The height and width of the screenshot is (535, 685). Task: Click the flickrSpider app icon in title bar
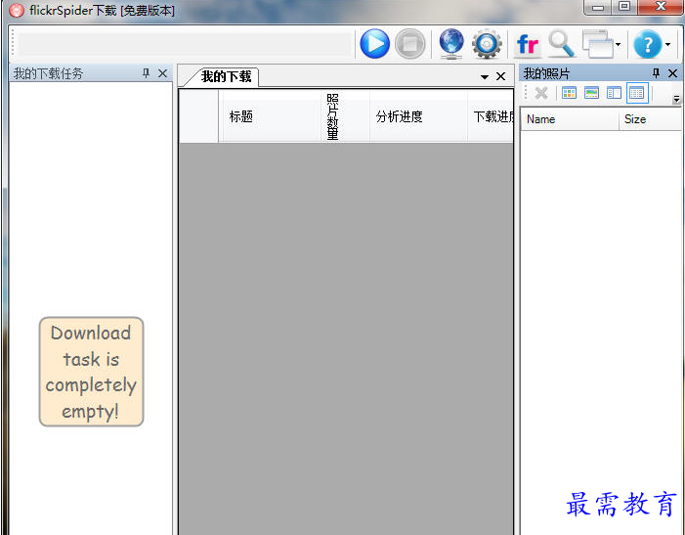tap(17, 10)
